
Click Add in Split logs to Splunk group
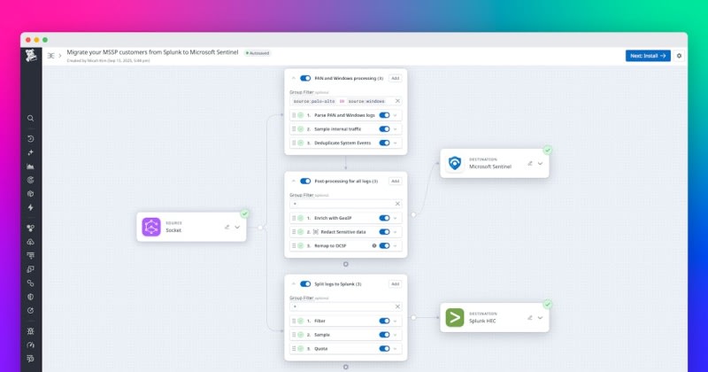(395, 283)
